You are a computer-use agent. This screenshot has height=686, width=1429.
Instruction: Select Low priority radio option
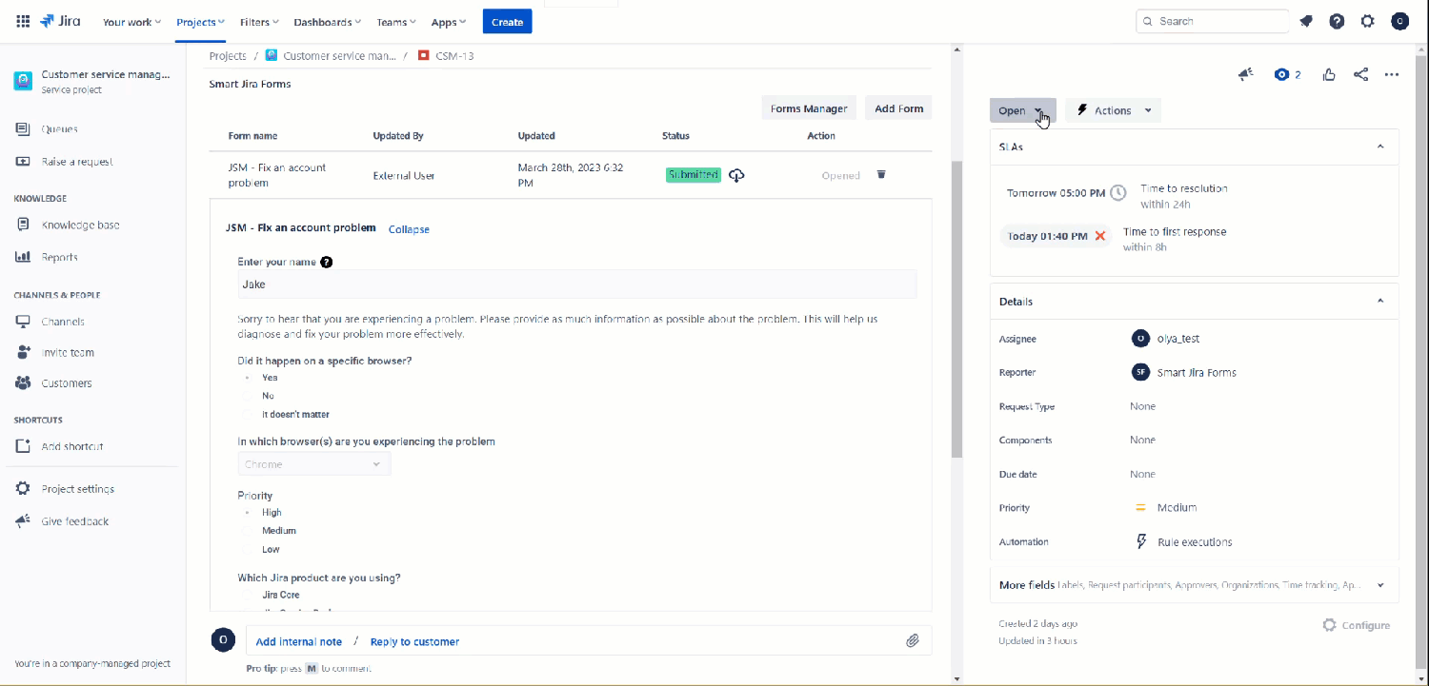tap(248, 550)
